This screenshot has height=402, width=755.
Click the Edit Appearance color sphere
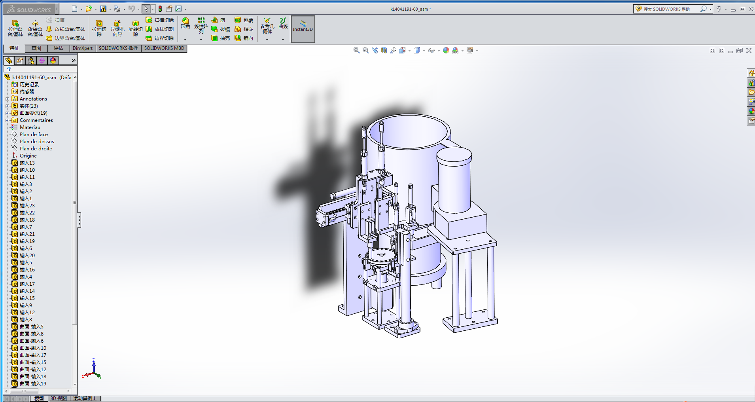point(446,50)
